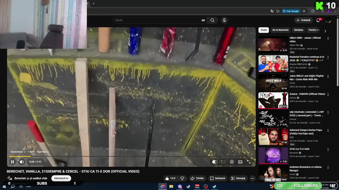Open Chrome profile avatar S
This screenshot has height=190, width=339.
(x=329, y=11)
